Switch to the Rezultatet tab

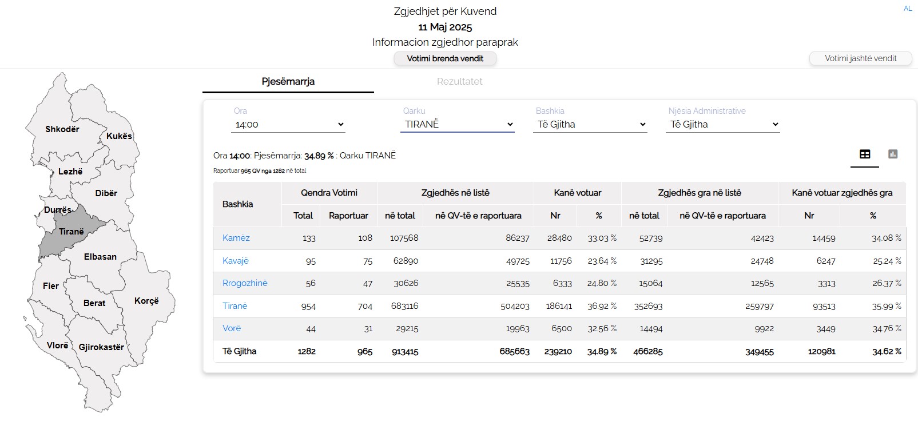(459, 81)
